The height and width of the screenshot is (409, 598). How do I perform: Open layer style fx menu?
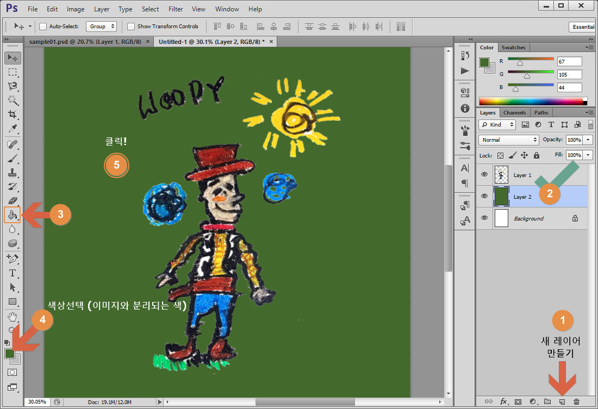(504, 402)
